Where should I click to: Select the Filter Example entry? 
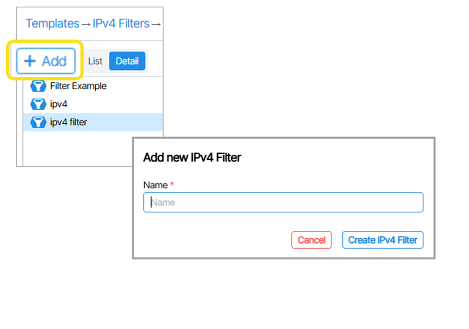(78, 86)
